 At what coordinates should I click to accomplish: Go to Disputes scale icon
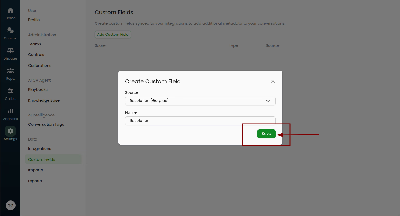pos(10,51)
